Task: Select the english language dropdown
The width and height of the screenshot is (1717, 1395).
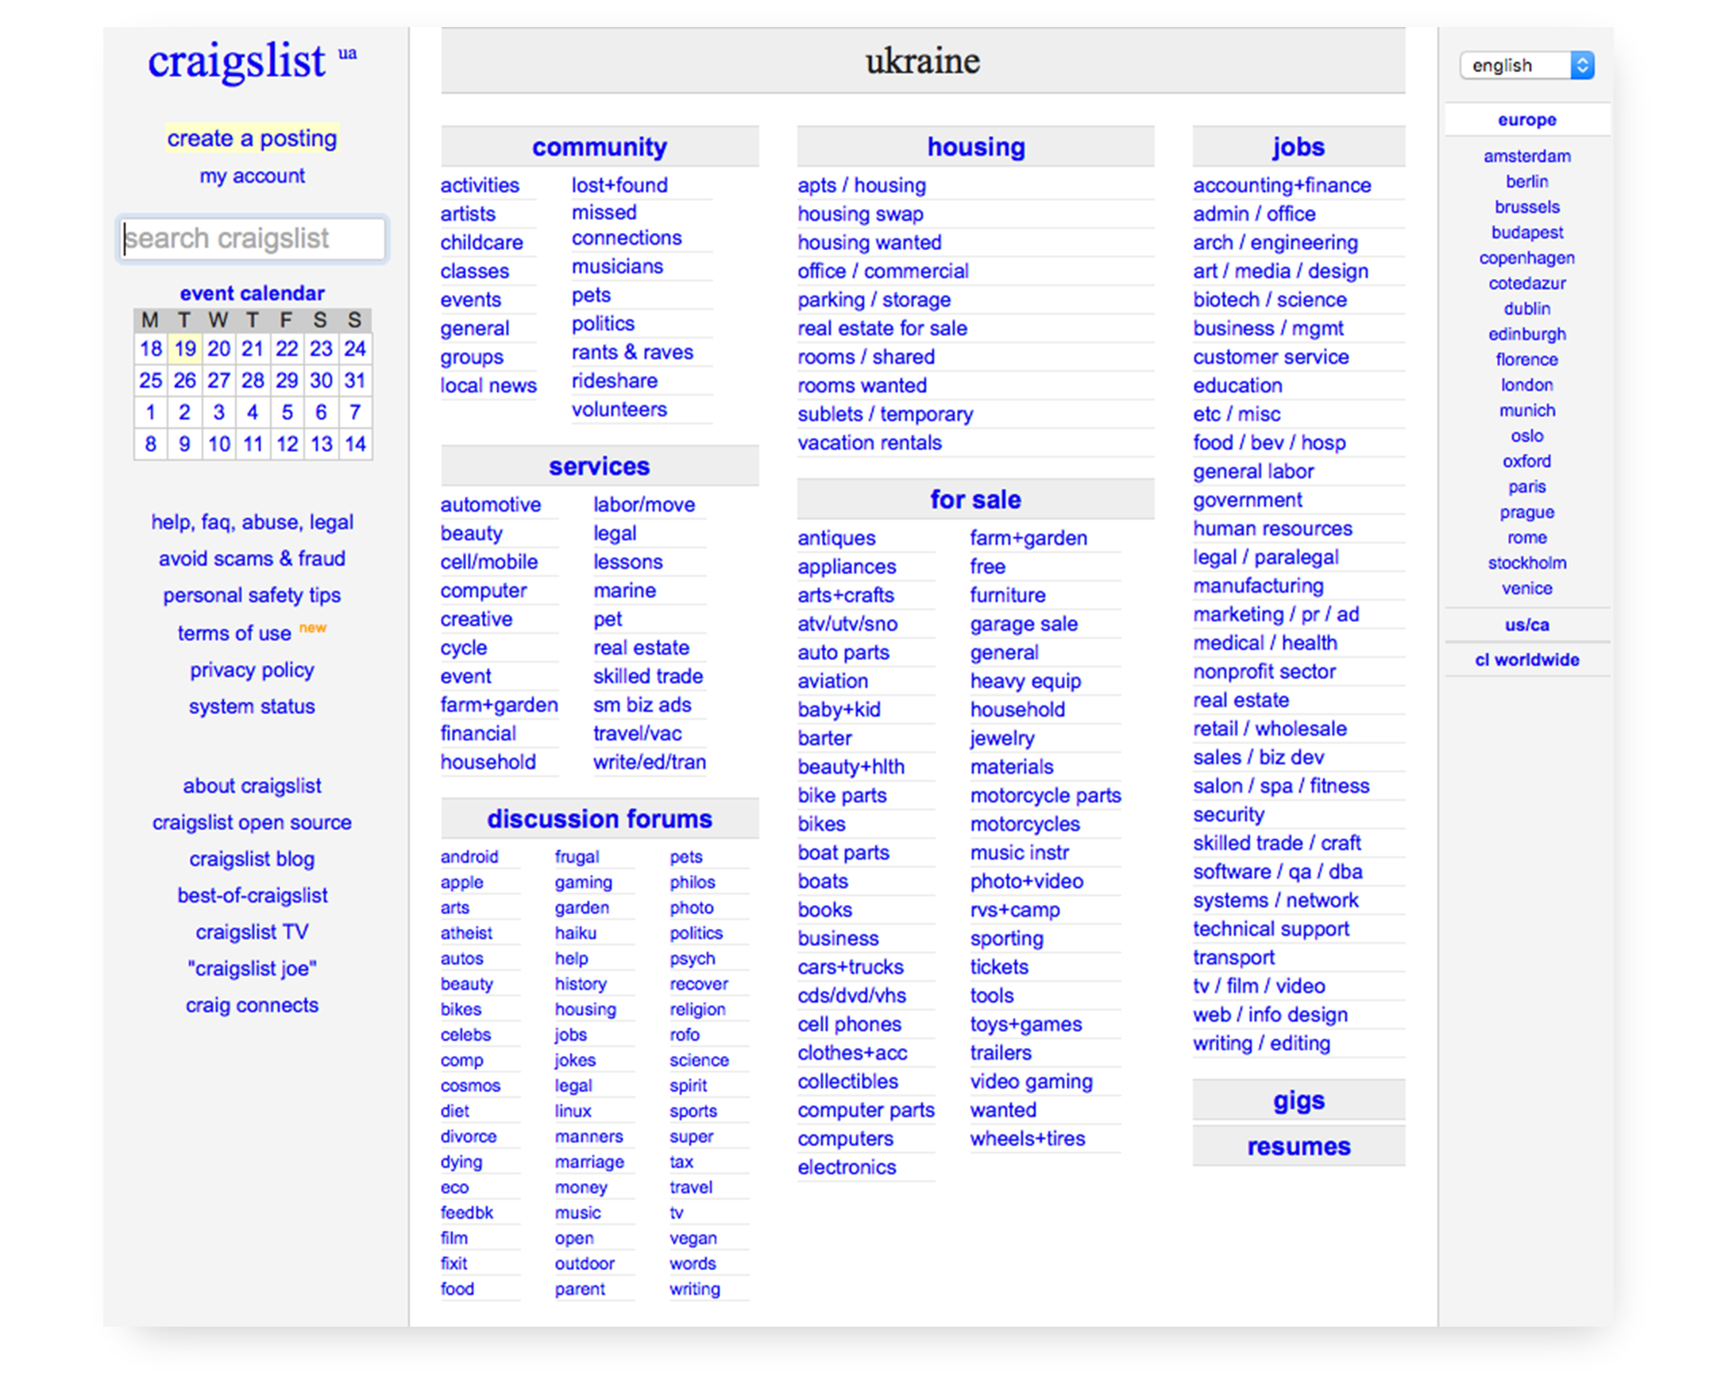Action: pyautogui.click(x=1524, y=65)
